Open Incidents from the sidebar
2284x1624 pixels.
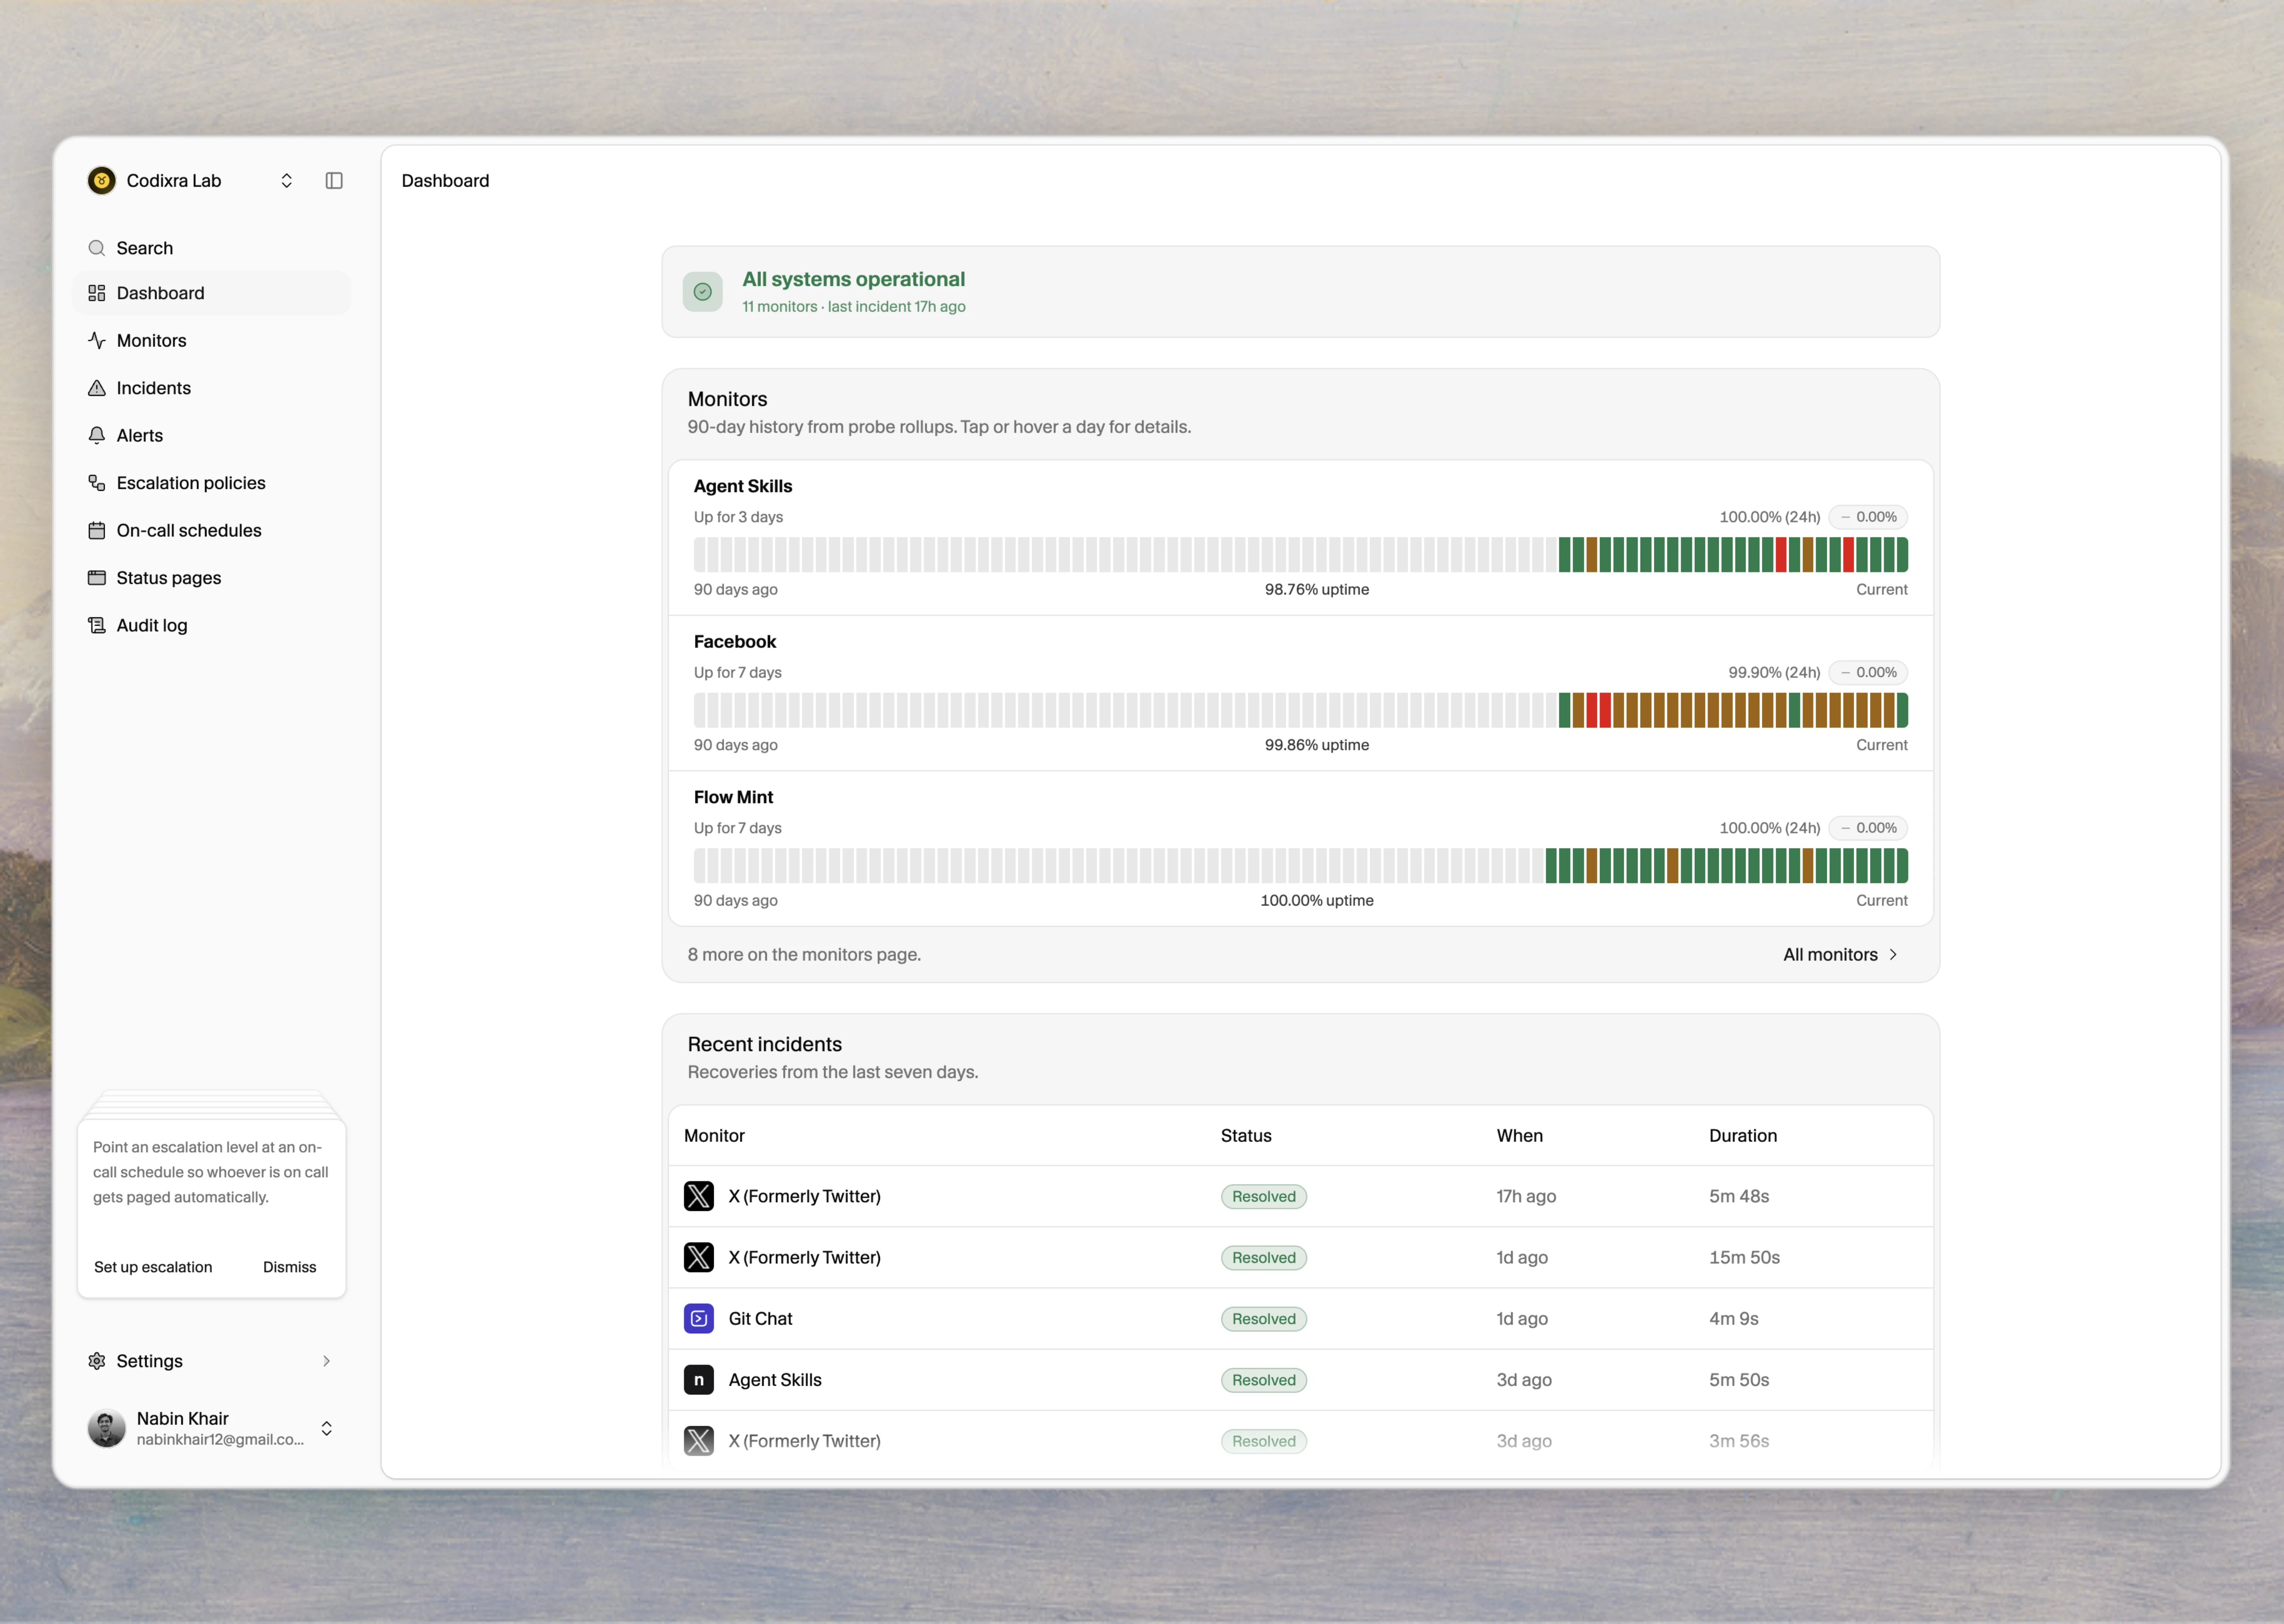(x=212, y=388)
